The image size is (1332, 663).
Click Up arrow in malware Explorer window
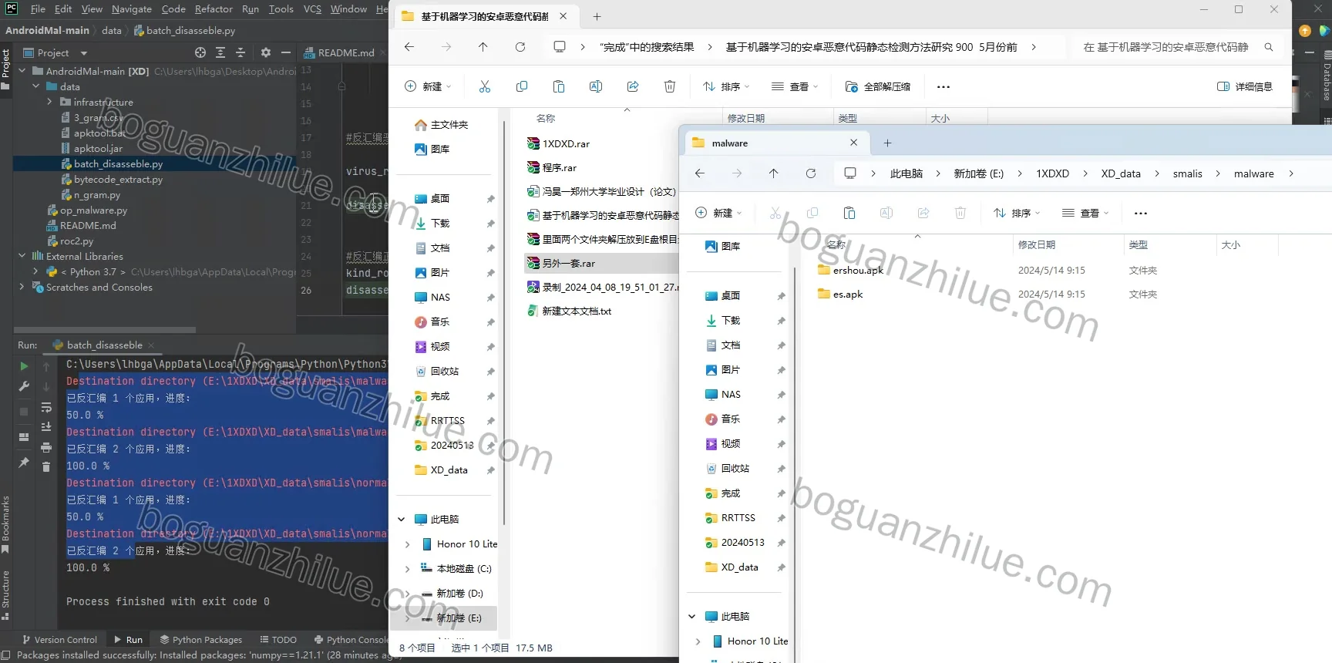click(774, 173)
